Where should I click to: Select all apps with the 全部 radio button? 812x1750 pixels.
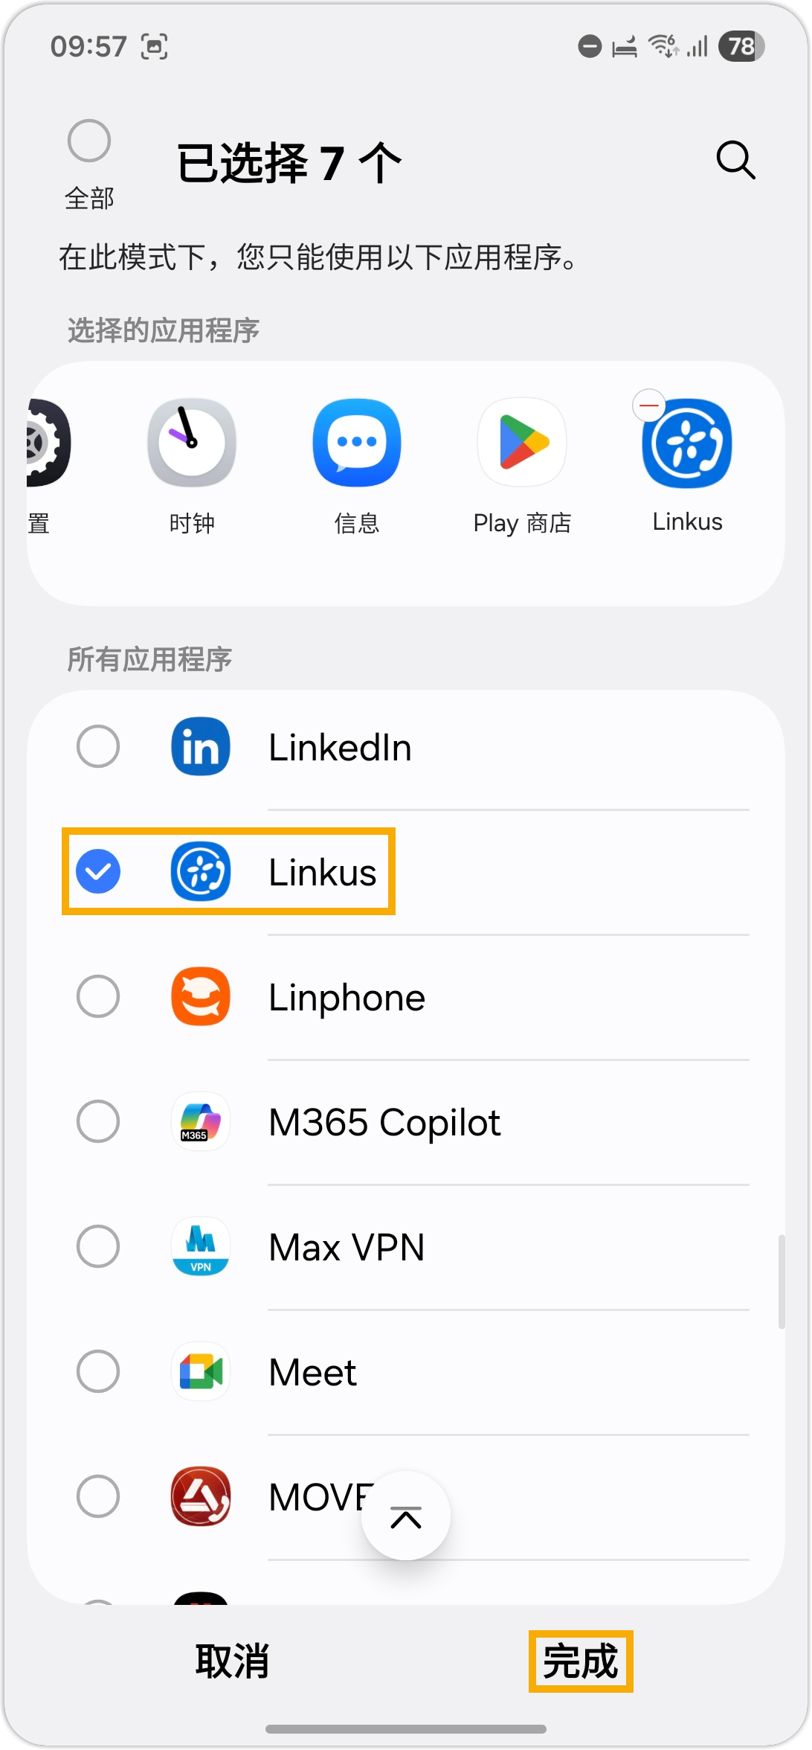click(x=89, y=141)
